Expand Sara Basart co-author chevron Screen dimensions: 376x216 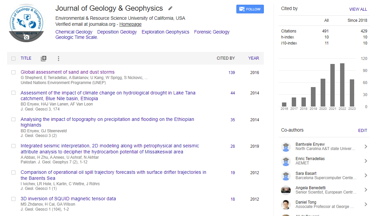pyautogui.click(x=366, y=175)
